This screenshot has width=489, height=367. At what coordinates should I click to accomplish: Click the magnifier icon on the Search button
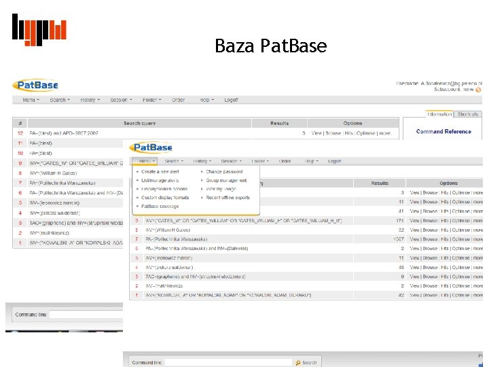pos(298,363)
